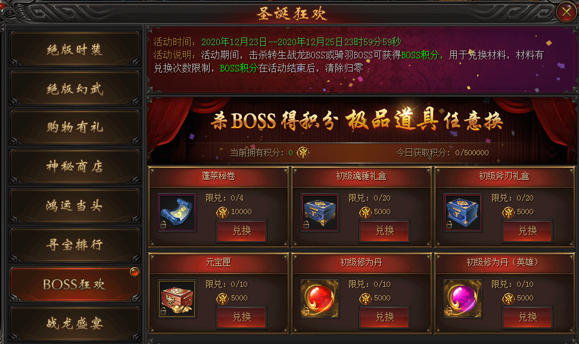Switch to the 绝版幻武 tab
Viewport: 579px width, 344px height.
tap(74, 88)
